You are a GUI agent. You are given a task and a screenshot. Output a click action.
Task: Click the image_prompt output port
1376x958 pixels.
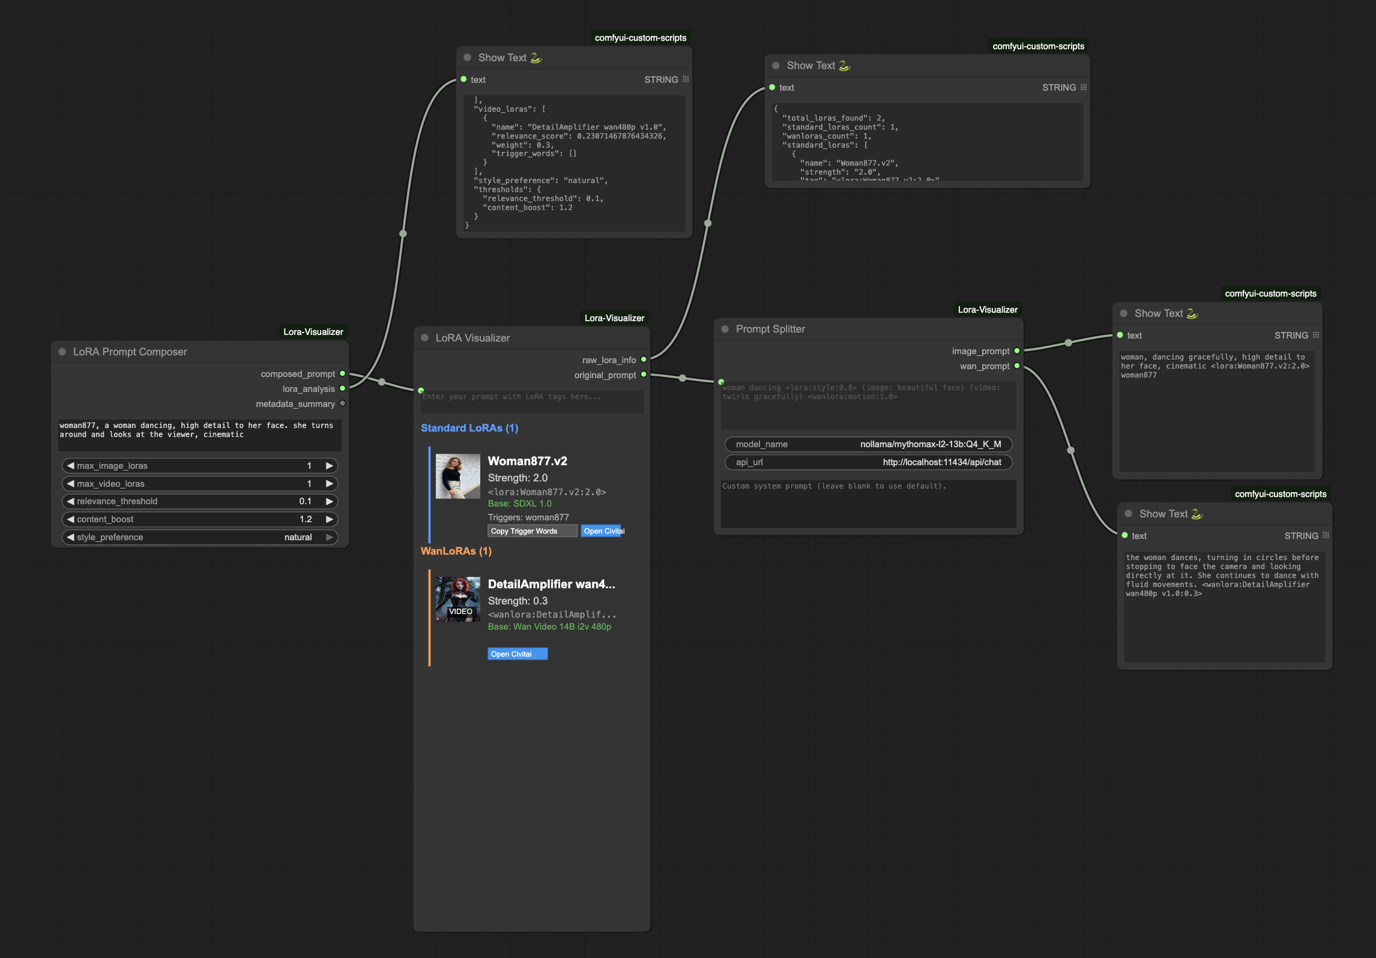(x=1017, y=351)
